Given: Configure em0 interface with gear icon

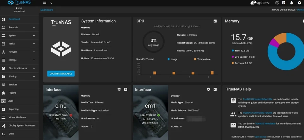Looking at the screenshot, I should click(119, 90).
